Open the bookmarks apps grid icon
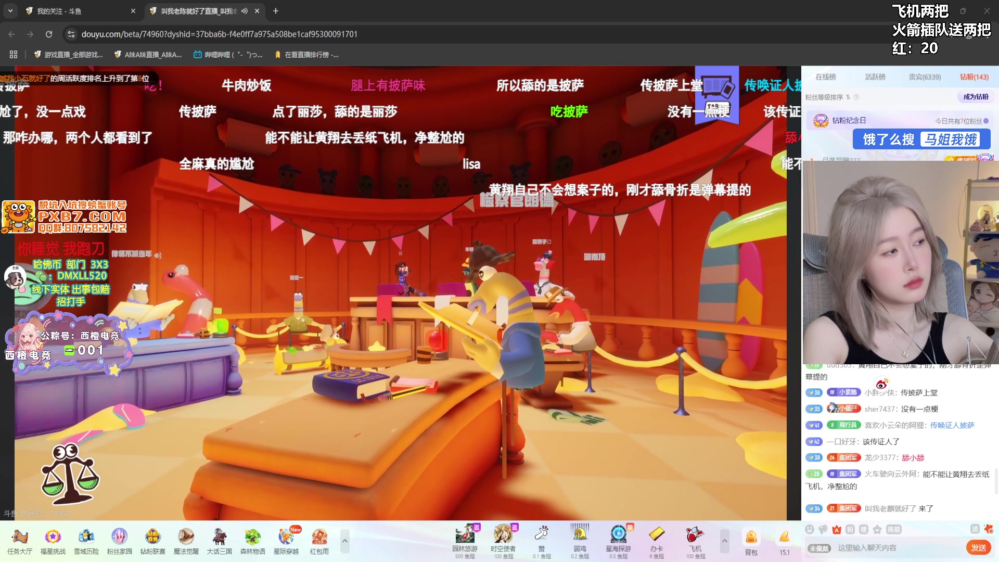The image size is (999, 562). 14,55
